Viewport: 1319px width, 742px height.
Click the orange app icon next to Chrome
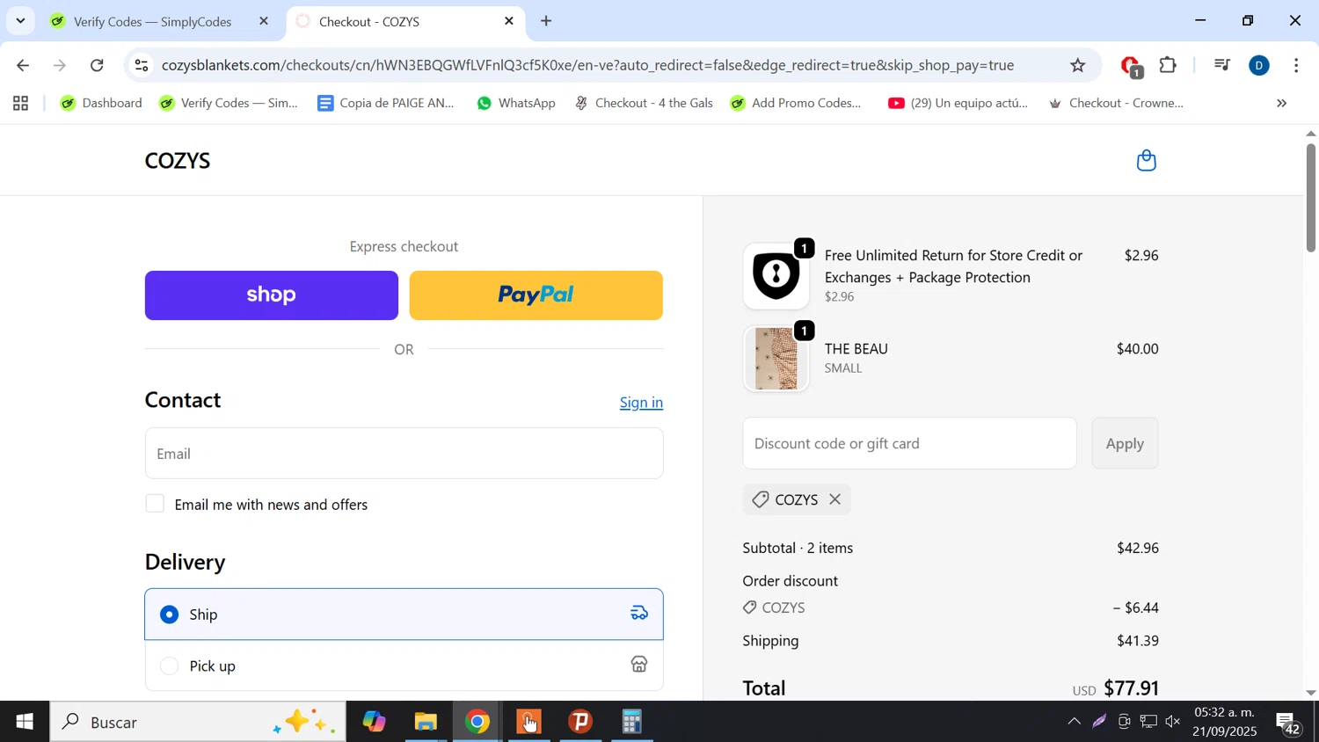tap(528, 722)
